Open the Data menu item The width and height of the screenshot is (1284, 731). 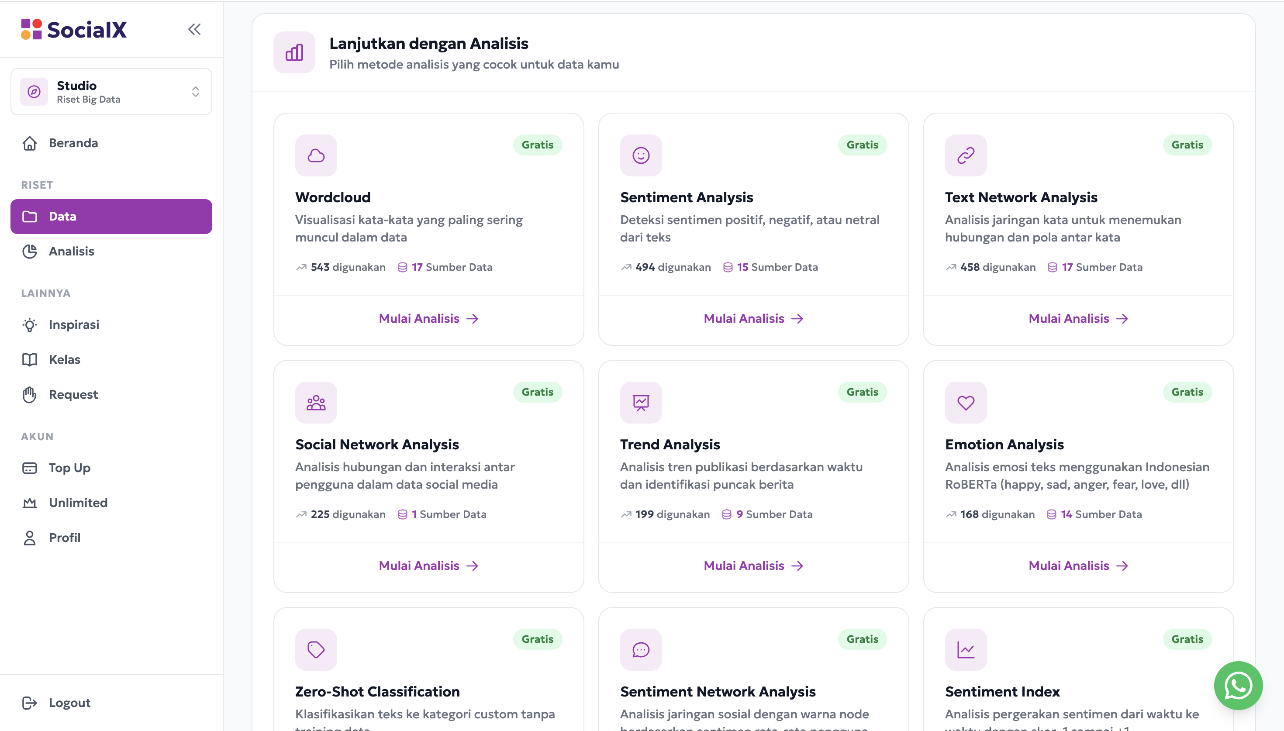point(111,217)
